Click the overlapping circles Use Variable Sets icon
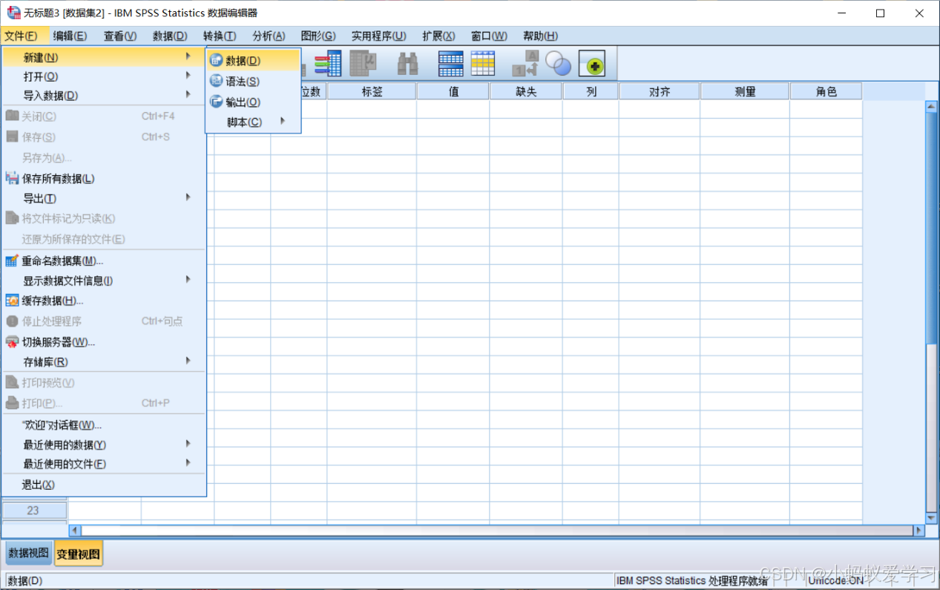Viewport: 940px width, 590px height. [x=558, y=63]
